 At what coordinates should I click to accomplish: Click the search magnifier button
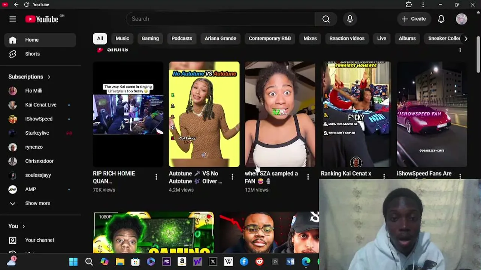[x=326, y=19]
